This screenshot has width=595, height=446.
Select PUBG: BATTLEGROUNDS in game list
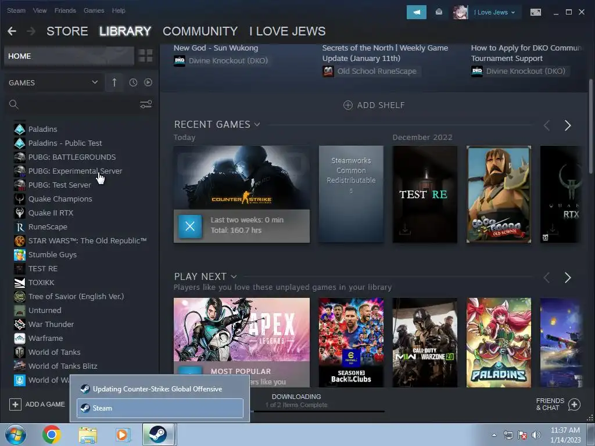pyautogui.click(x=71, y=157)
